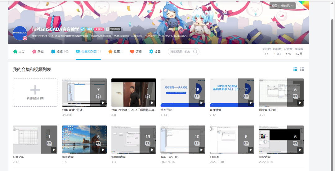Play all in 报表功能 list
The height and width of the screenshot is (171, 335).
(54, 150)
